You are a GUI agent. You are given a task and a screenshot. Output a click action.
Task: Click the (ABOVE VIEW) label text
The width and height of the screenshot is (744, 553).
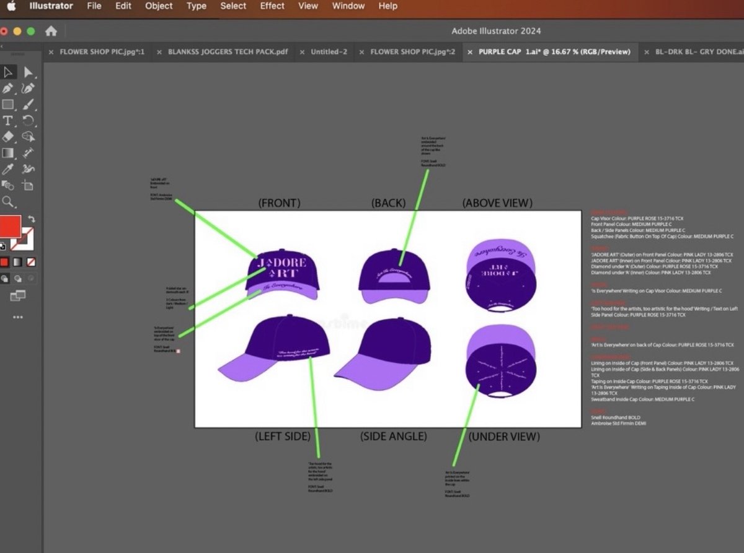(497, 203)
